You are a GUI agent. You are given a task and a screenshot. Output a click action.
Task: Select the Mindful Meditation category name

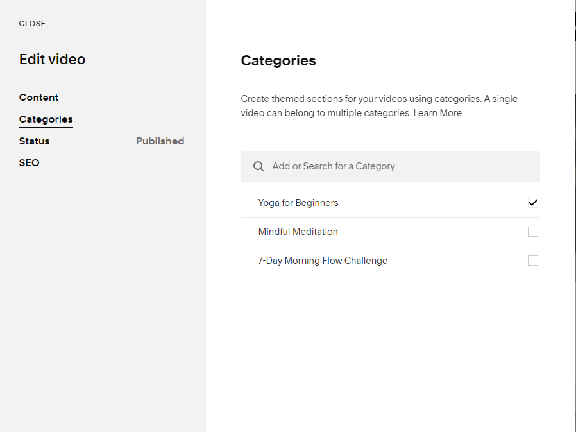(x=298, y=232)
